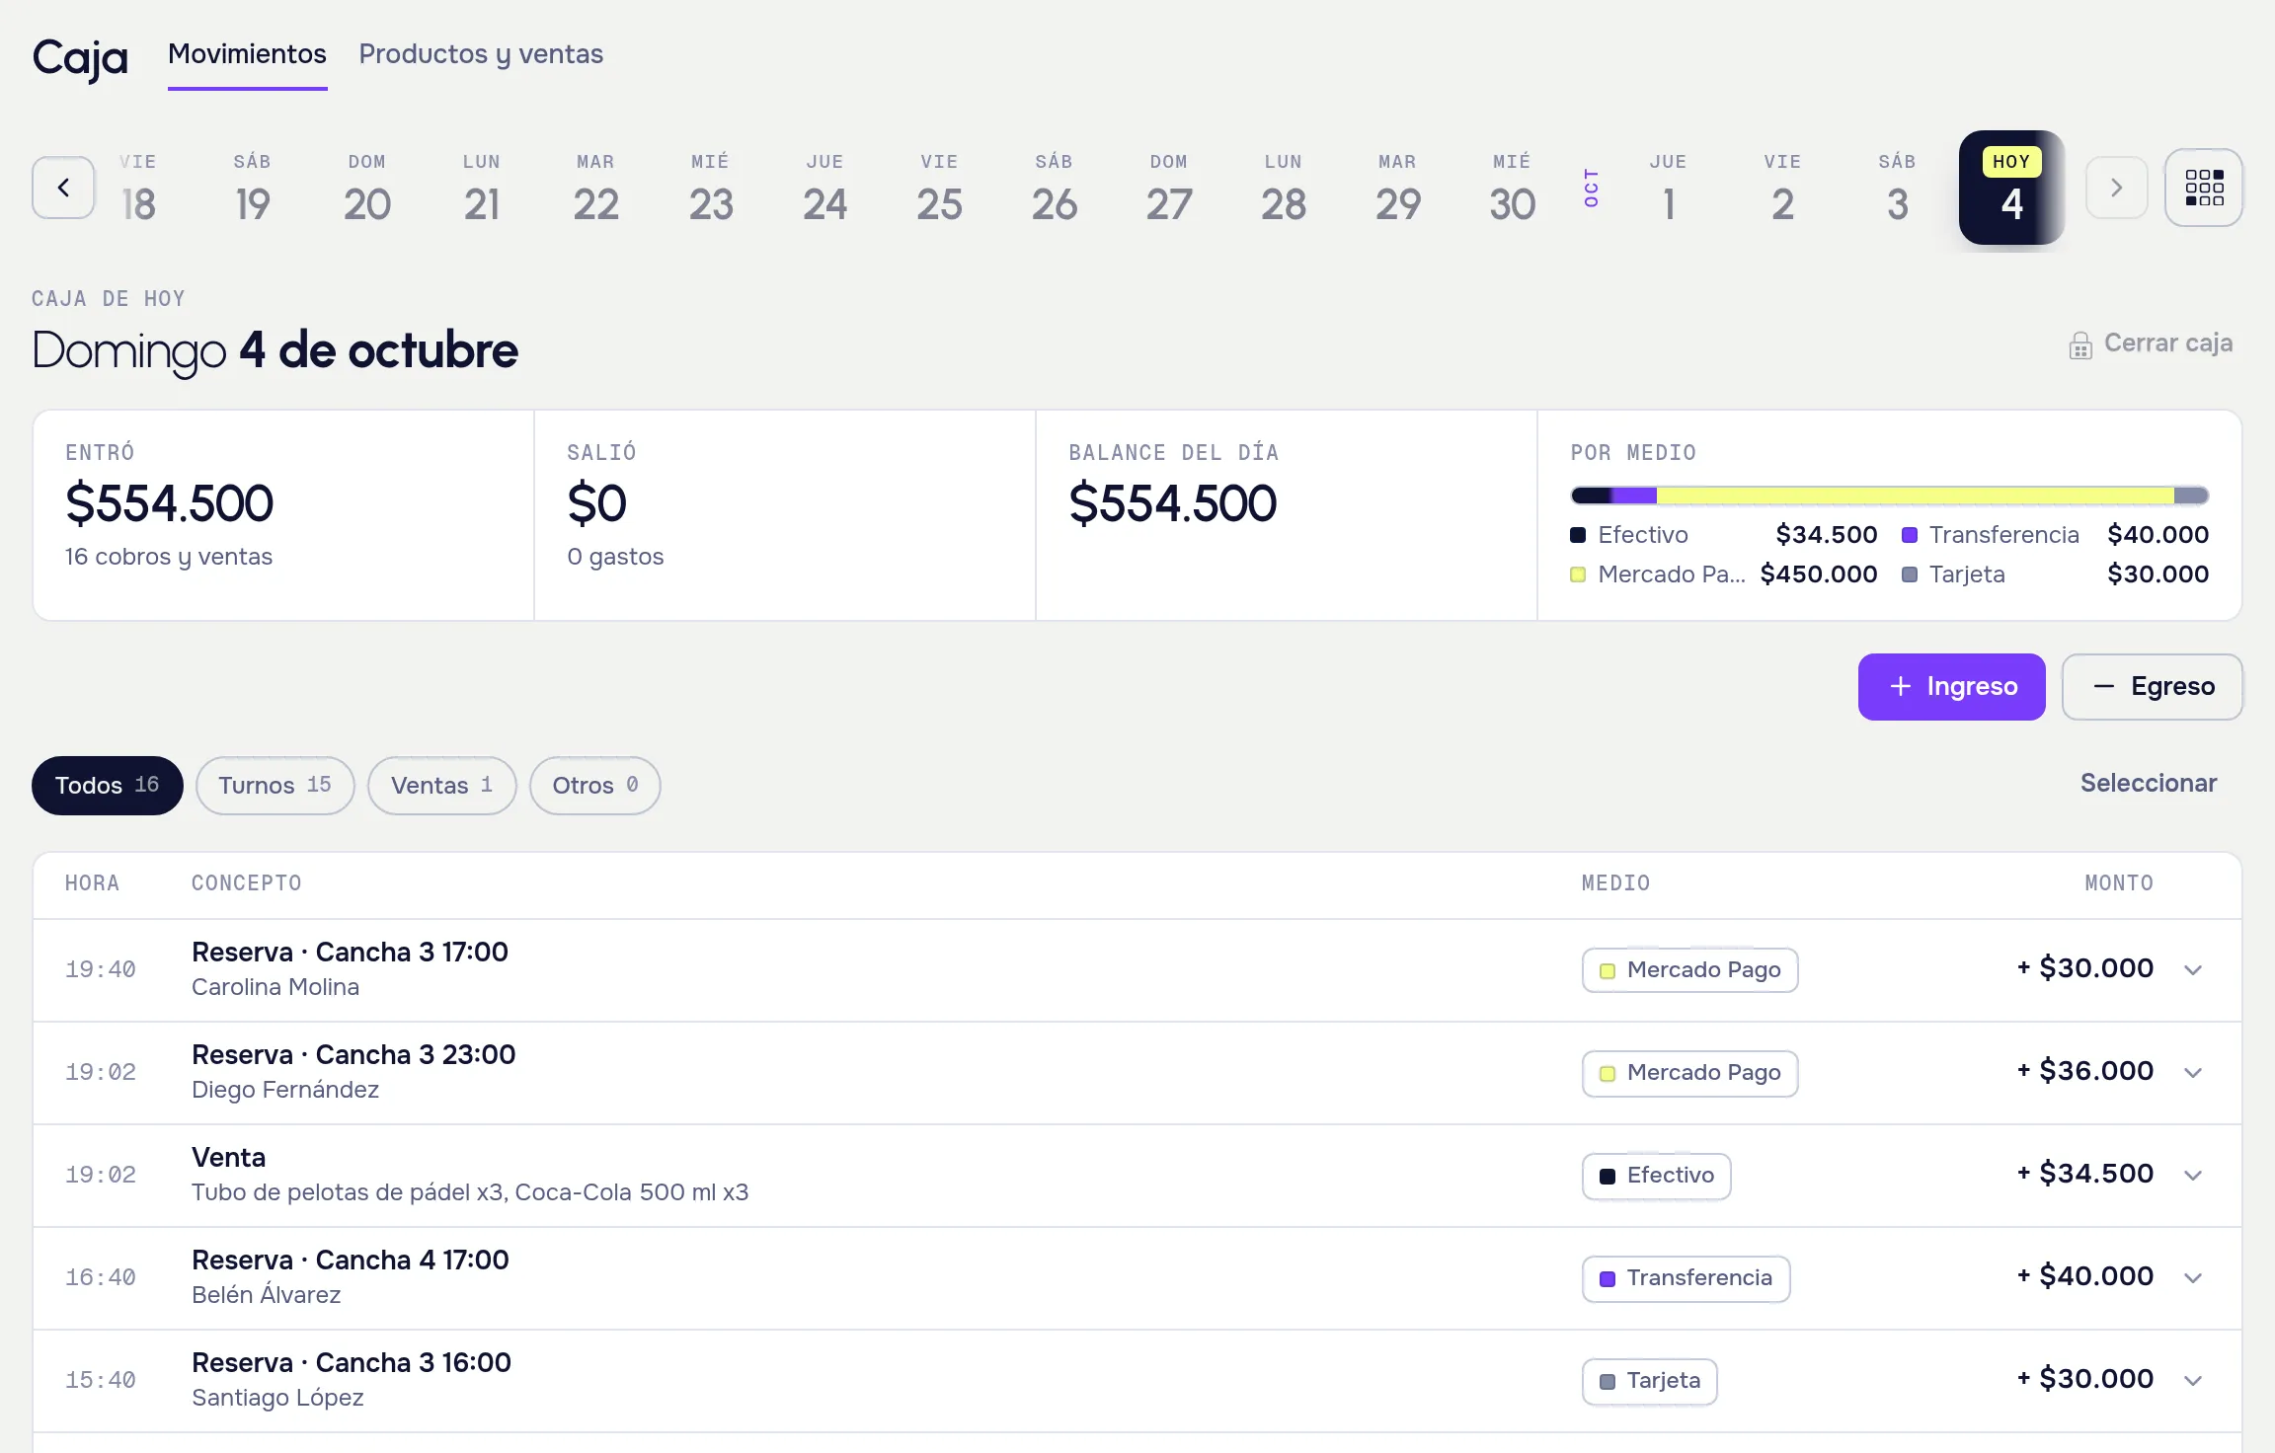Click the Mercado Pago tag on Carolina Molina row

(1689, 970)
